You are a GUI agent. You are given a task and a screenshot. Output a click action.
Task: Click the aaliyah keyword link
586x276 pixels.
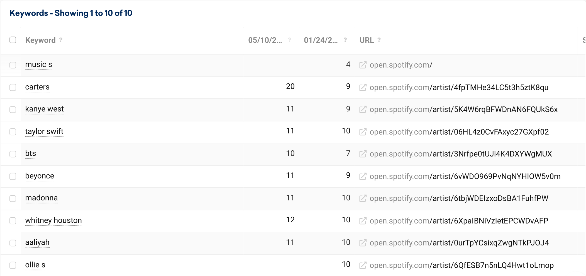click(37, 242)
